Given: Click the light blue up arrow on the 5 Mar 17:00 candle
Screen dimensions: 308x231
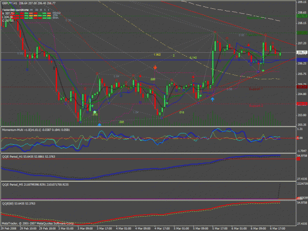Looking at the screenshot, I should [212, 99].
